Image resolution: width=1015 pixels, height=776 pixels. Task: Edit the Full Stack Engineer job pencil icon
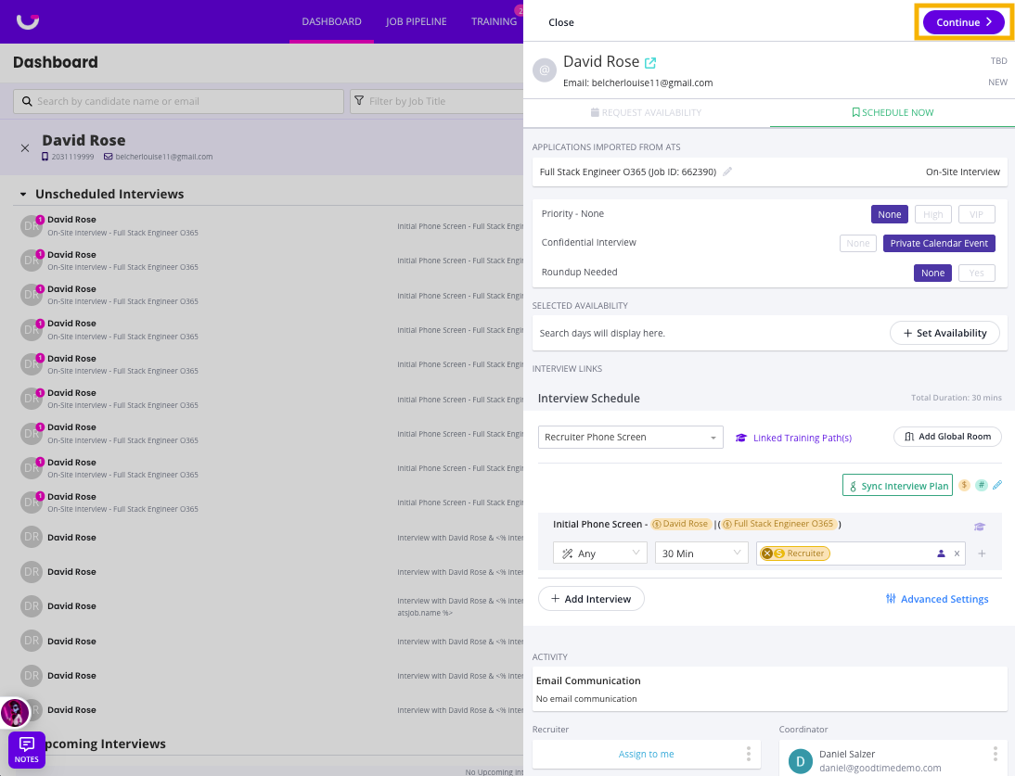(x=727, y=172)
